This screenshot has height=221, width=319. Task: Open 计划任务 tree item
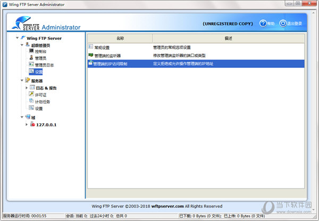(x=43, y=102)
